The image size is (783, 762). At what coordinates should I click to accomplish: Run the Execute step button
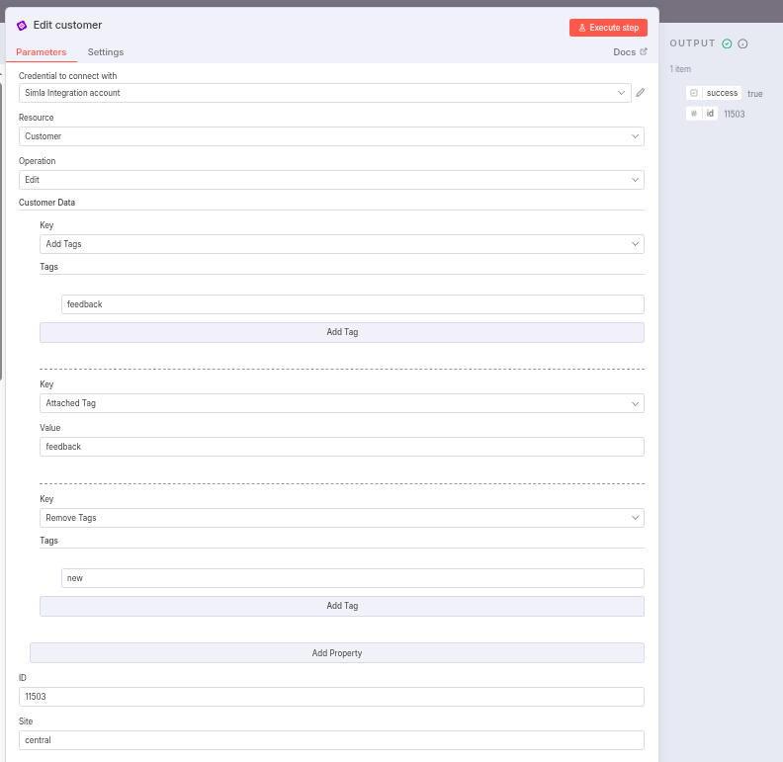click(x=608, y=28)
